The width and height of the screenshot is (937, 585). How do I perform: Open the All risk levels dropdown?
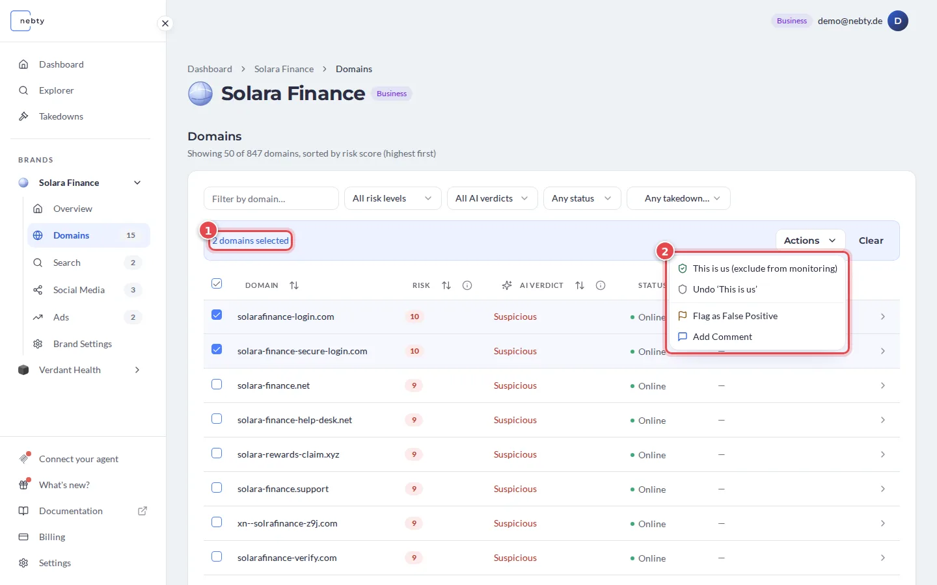[393, 198]
